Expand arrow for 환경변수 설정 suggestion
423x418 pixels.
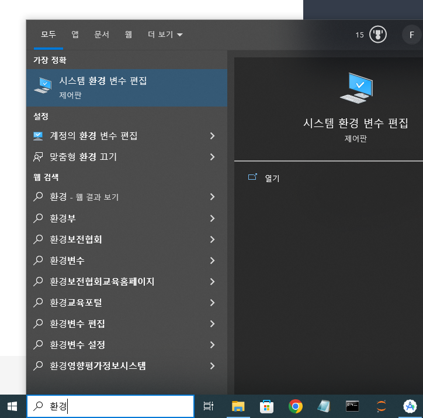pyautogui.click(x=213, y=345)
